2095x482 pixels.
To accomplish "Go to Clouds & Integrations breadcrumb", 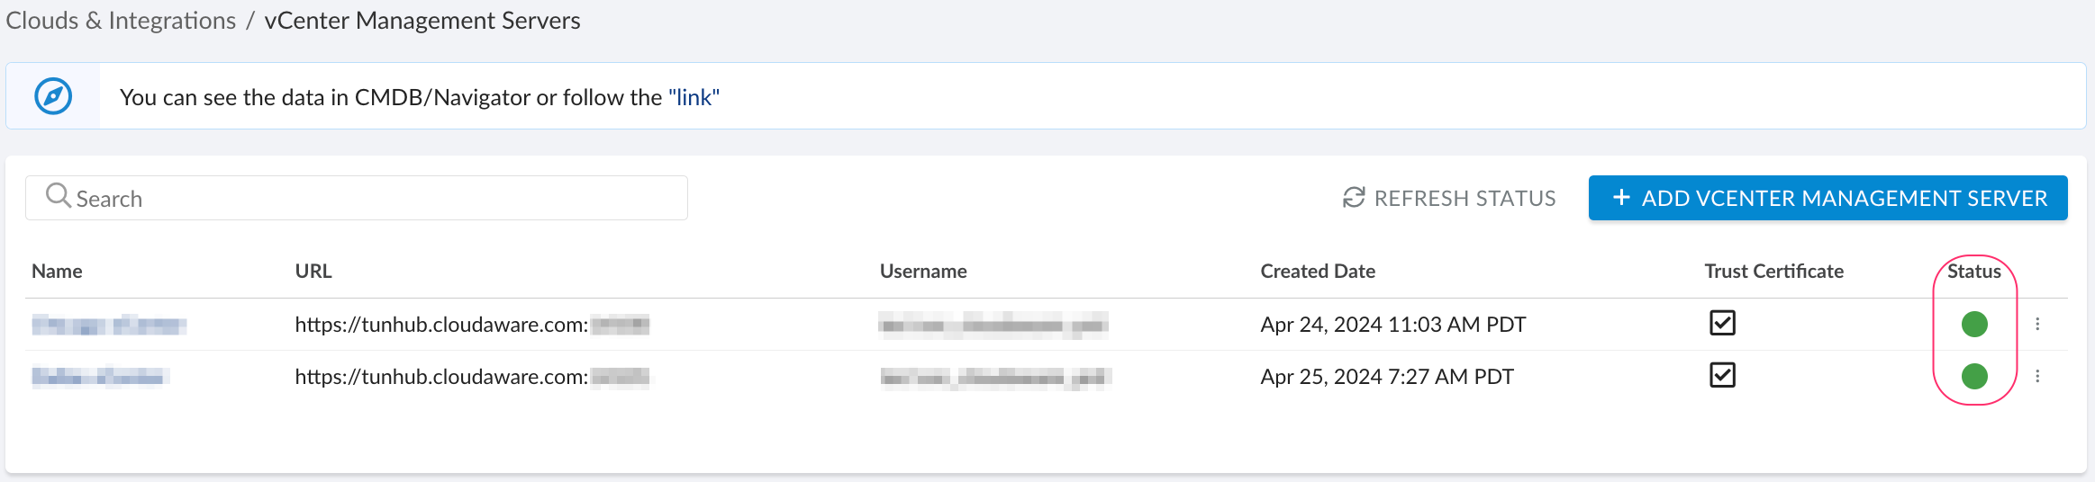I will pyautogui.click(x=121, y=21).
